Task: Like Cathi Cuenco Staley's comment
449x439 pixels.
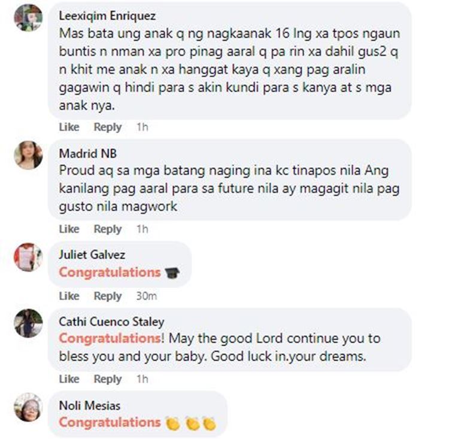Action: [x=69, y=379]
